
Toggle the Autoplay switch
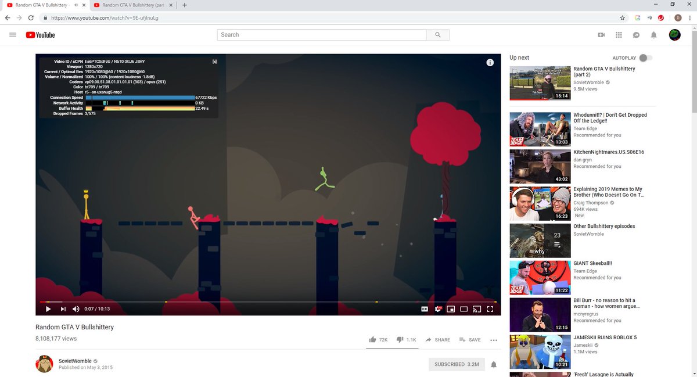coord(645,58)
